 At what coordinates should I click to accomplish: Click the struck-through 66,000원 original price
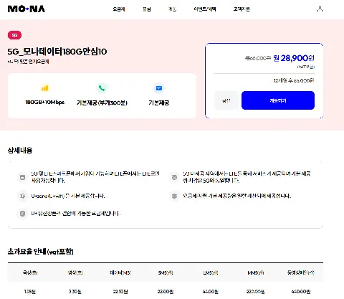point(258,58)
